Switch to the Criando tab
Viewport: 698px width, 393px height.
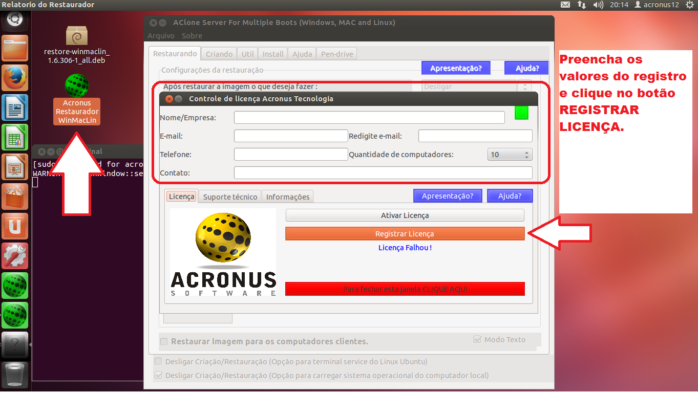pyautogui.click(x=219, y=54)
